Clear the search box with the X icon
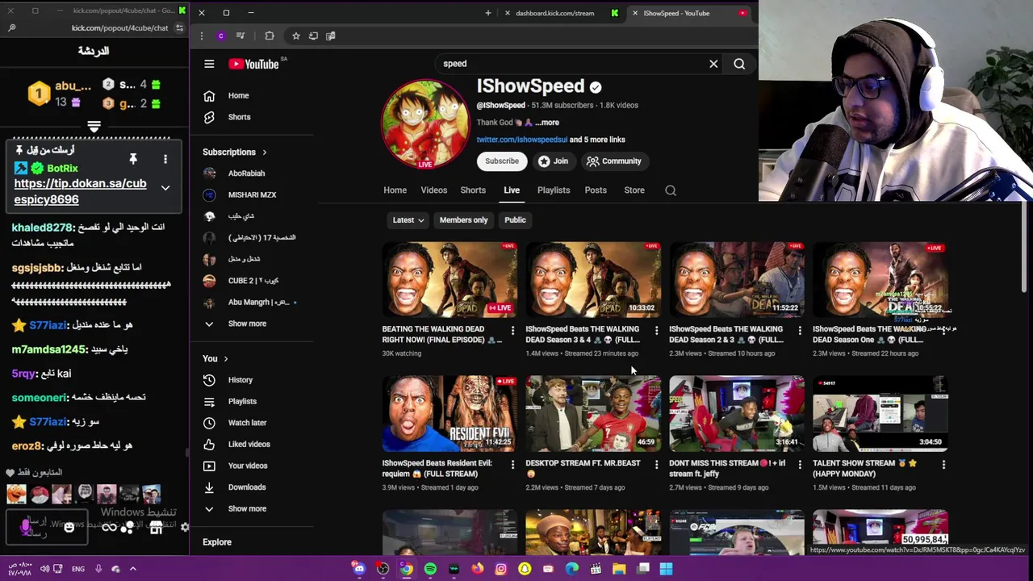 point(713,64)
